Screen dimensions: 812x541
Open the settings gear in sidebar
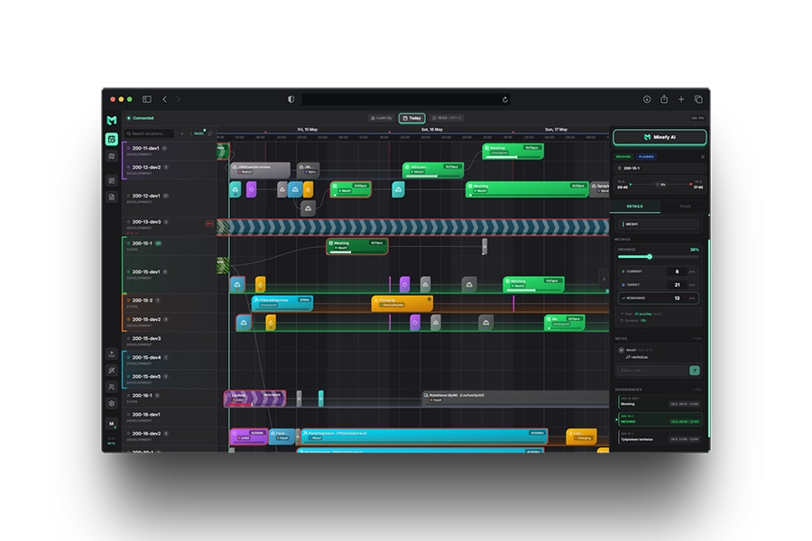click(111, 403)
